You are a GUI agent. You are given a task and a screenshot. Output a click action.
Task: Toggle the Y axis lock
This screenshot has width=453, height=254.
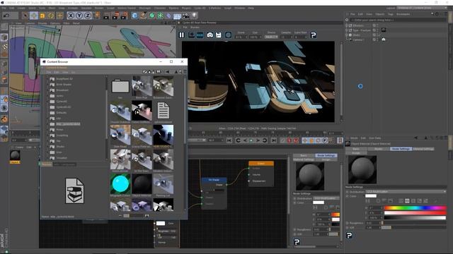pos(79,16)
